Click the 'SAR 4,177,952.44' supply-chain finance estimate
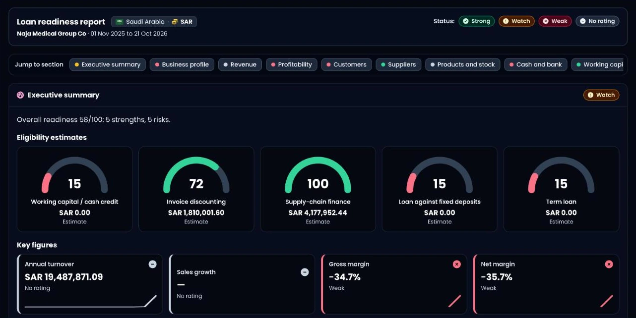This screenshot has width=636, height=318. pyautogui.click(x=318, y=213)
